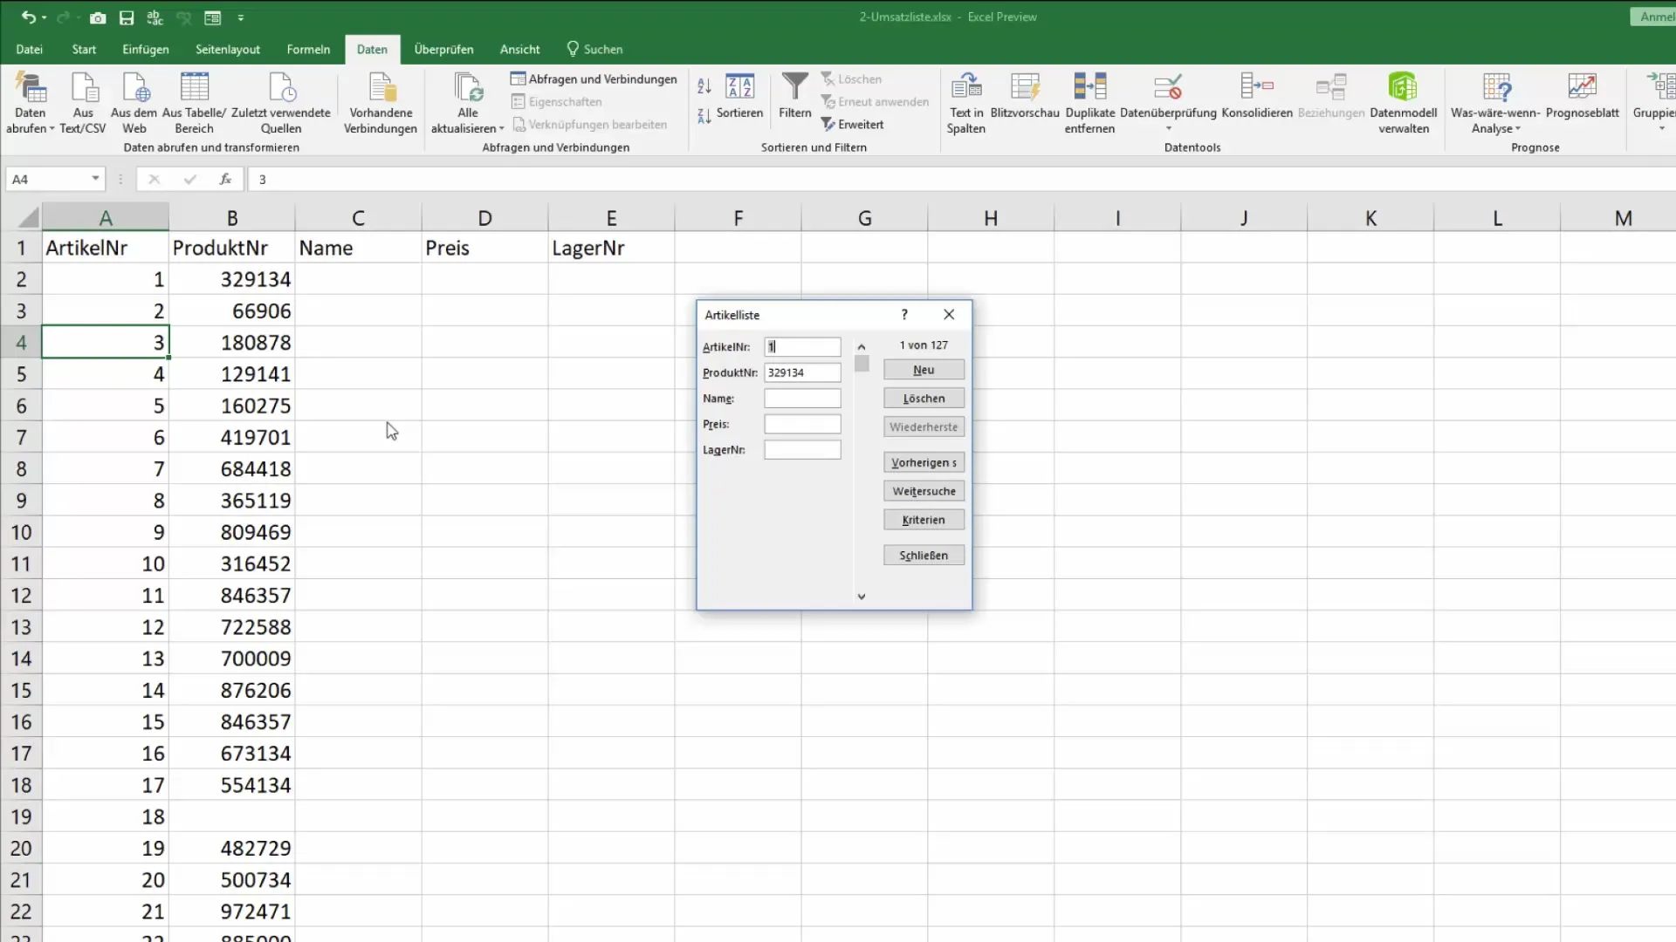Customize quick access toolbar dropdown
The height and width of the screenshot is (942, 1676).
point(241,17)
